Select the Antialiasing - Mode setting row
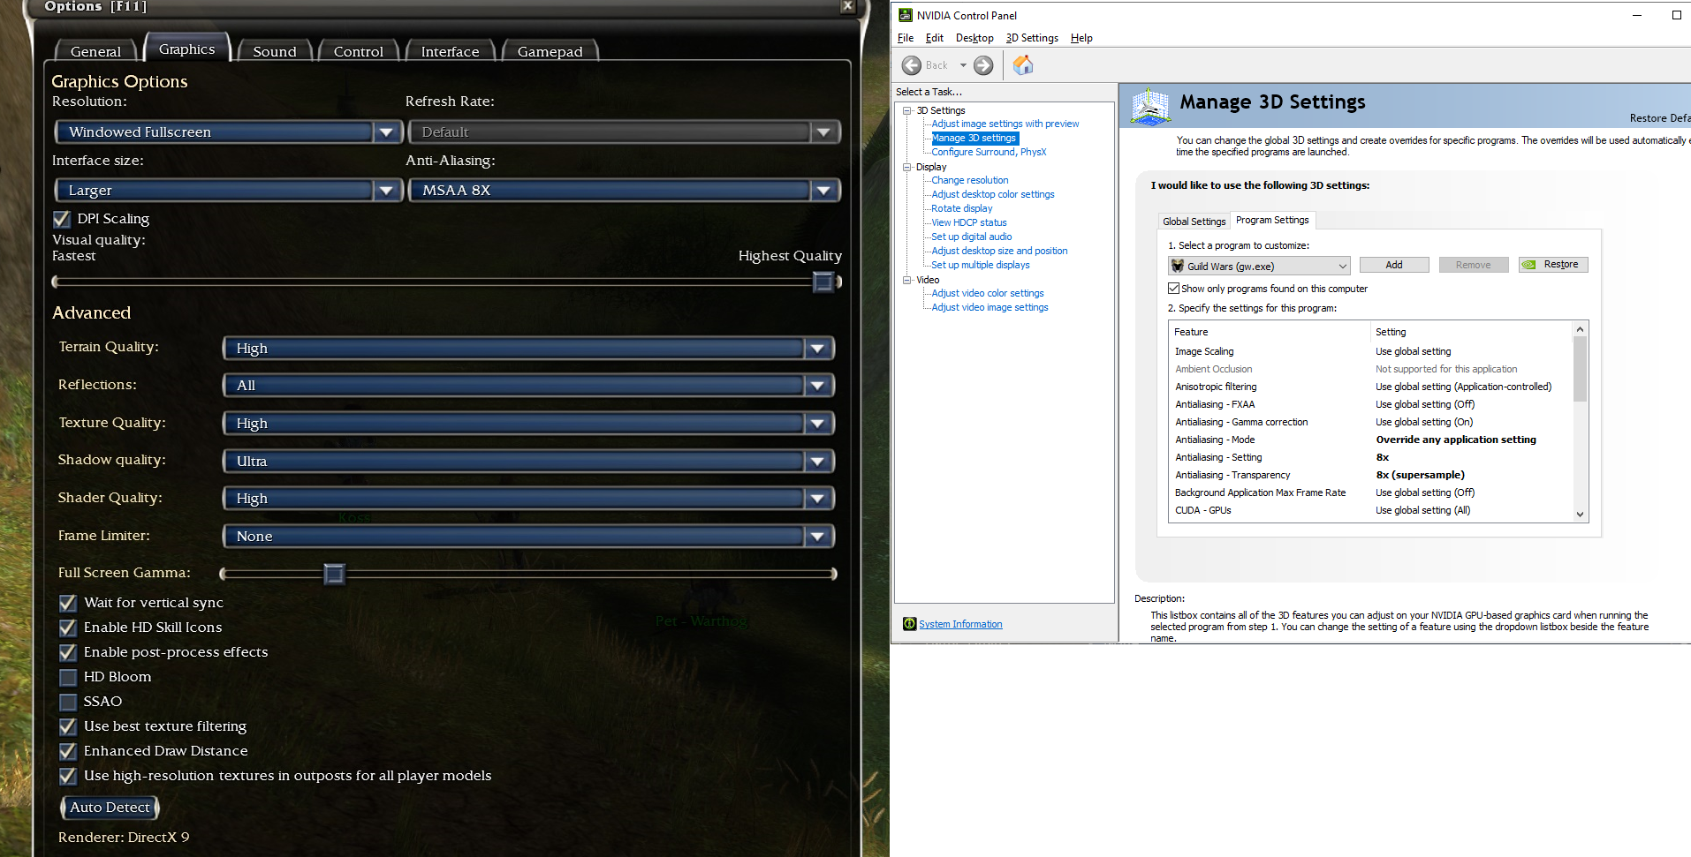Screen dimensions: 1691x857 [1372, 440]
